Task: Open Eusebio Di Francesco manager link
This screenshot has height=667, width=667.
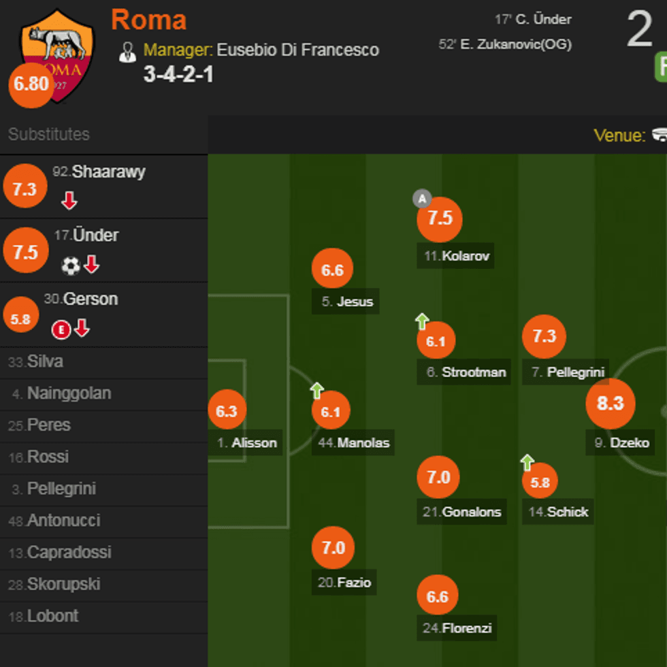Action: coord(297,50)
